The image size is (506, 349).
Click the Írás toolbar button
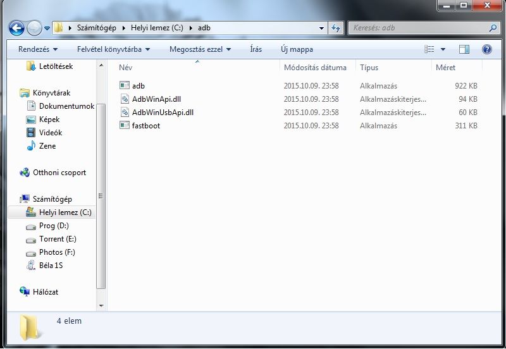256,49
